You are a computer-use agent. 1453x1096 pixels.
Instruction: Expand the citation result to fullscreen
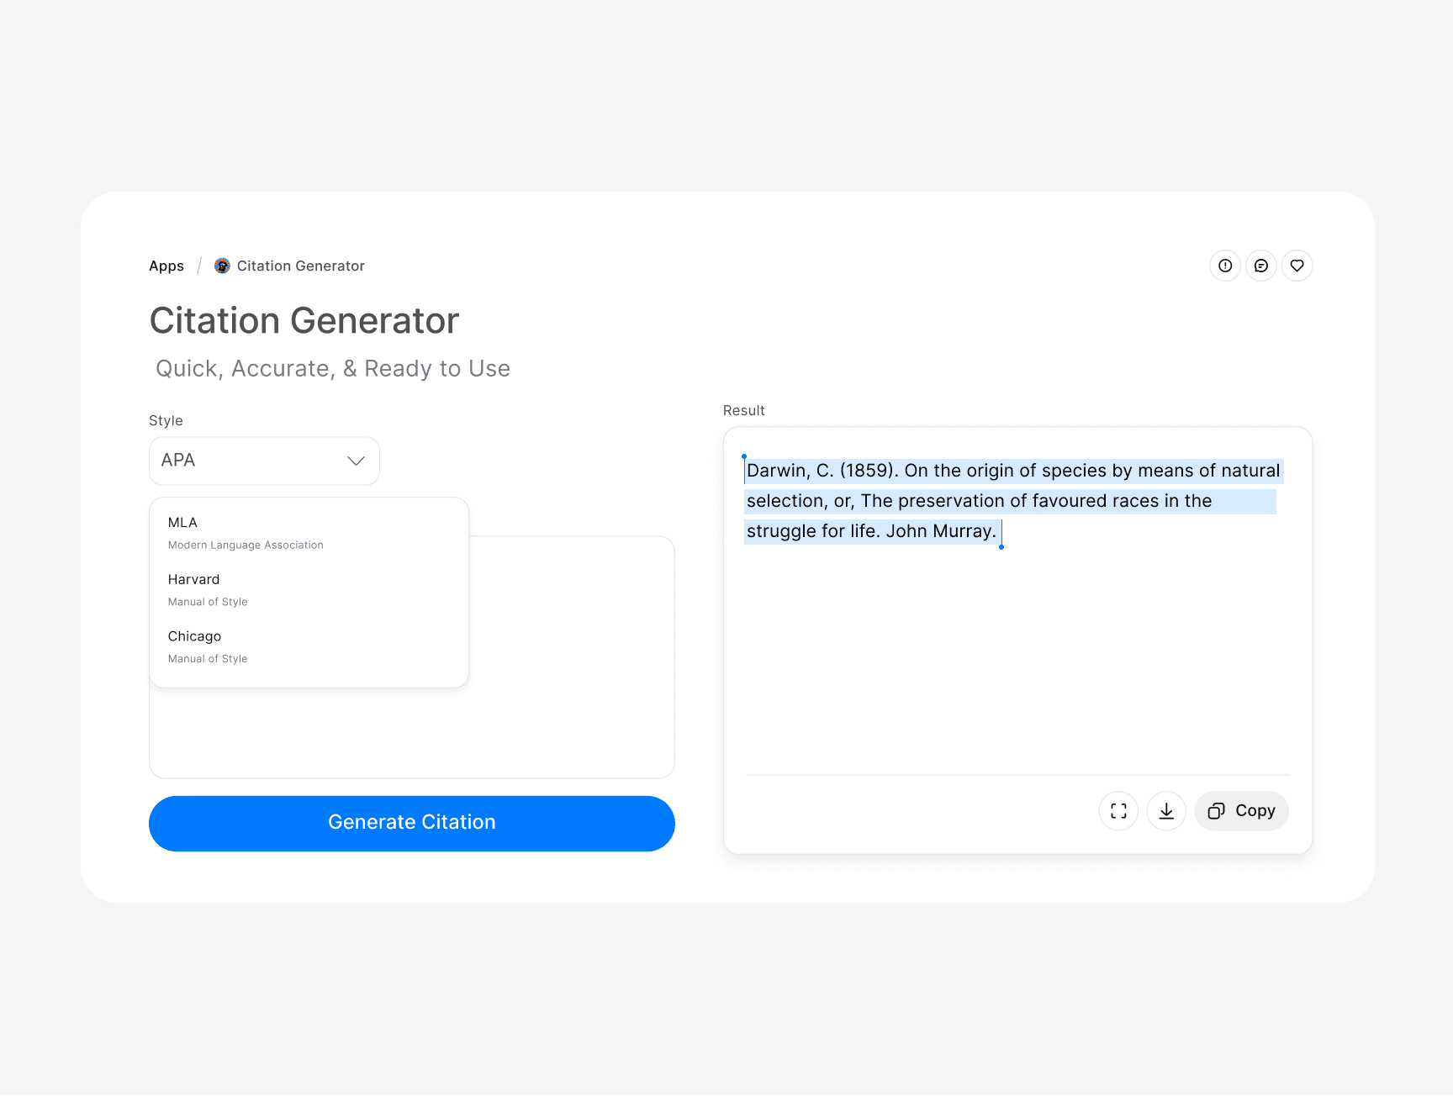coord(1118,810)
